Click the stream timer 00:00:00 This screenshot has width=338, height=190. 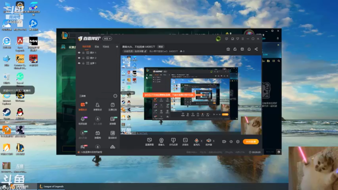pyautogui.click(x=255, y=152)
